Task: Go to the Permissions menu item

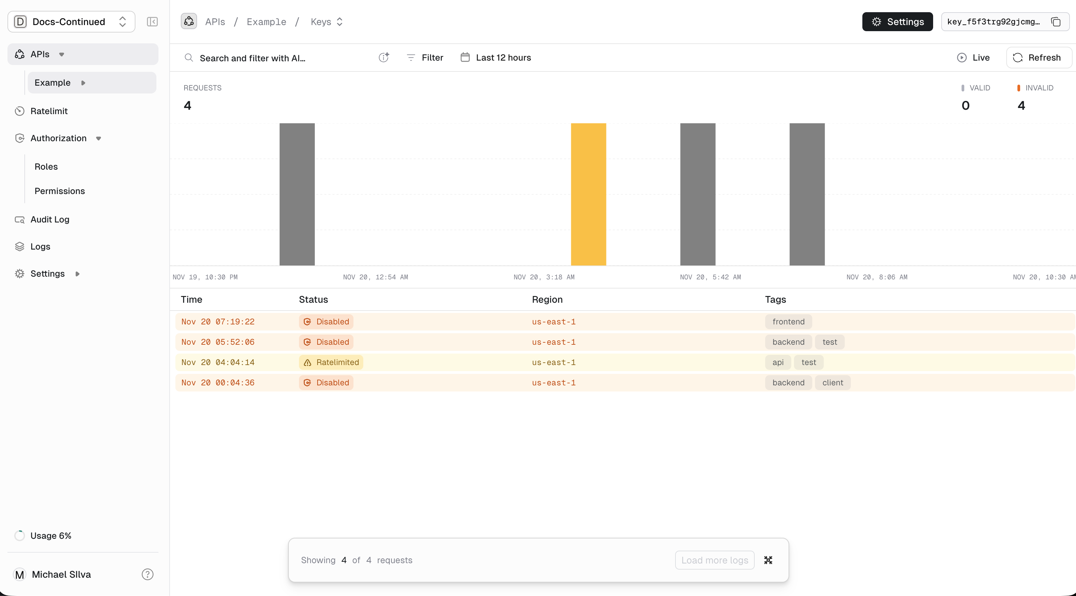Action: click(x=59, y=191)
